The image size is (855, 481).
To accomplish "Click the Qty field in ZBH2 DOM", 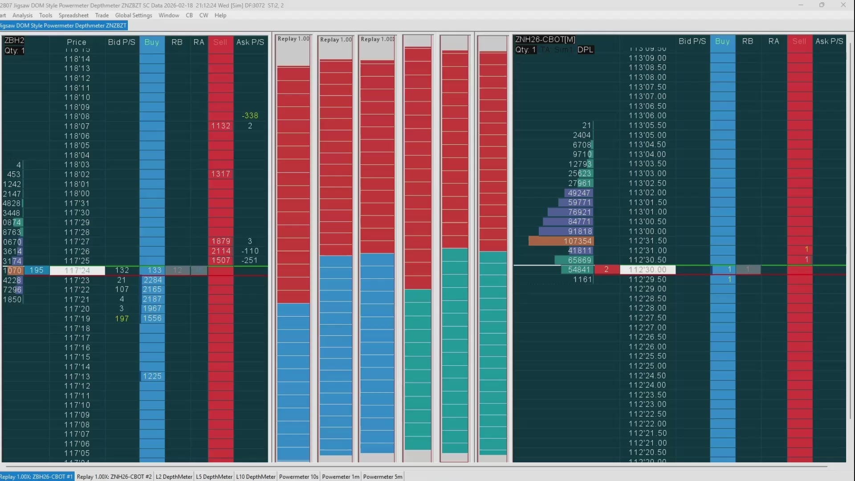I will click(x=15, y=50).
